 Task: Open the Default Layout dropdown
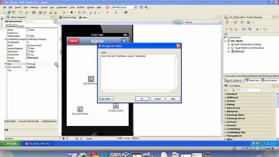(x=135, y=7)
